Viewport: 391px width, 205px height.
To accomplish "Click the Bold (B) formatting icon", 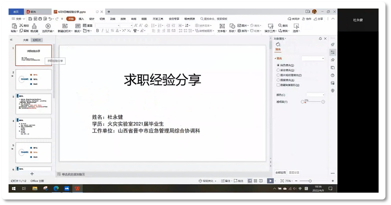I will coord(97,31).
